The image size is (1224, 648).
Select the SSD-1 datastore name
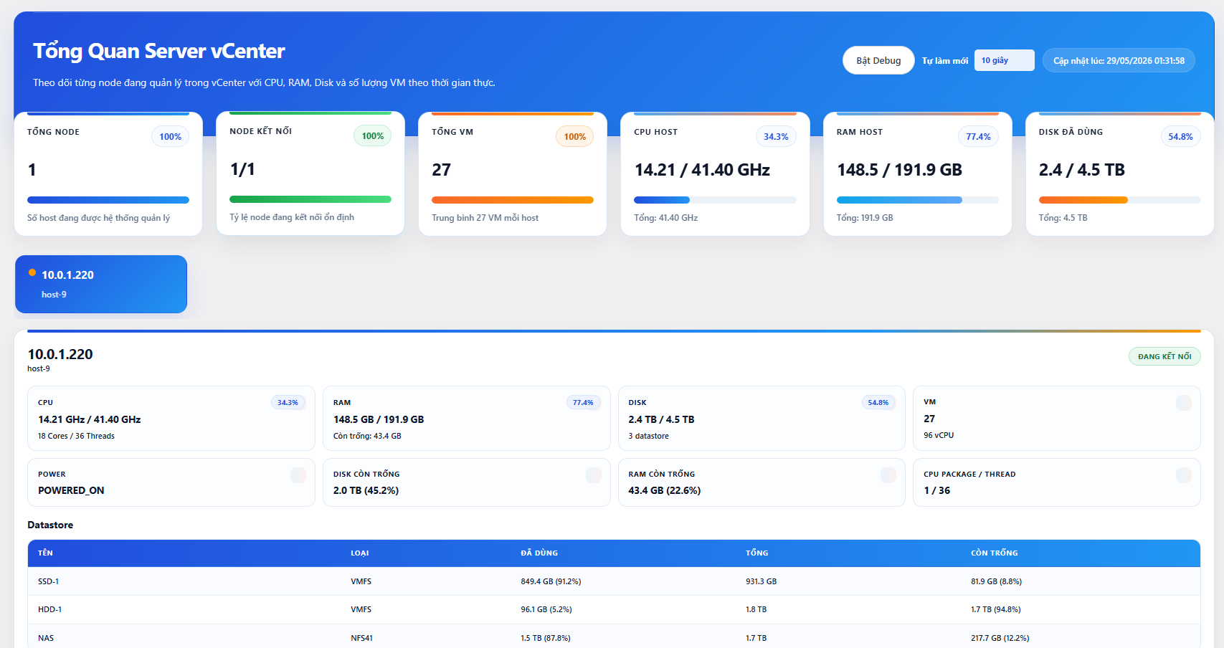(x=49, y=581)
